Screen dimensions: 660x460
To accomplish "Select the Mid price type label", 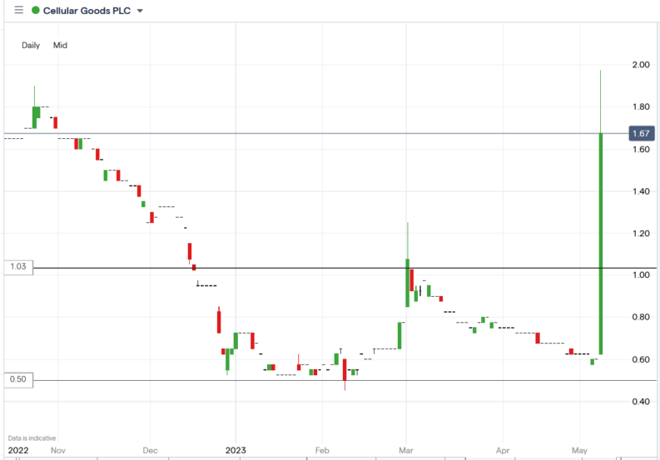I will pyautogui.click(x=60, y=46).
